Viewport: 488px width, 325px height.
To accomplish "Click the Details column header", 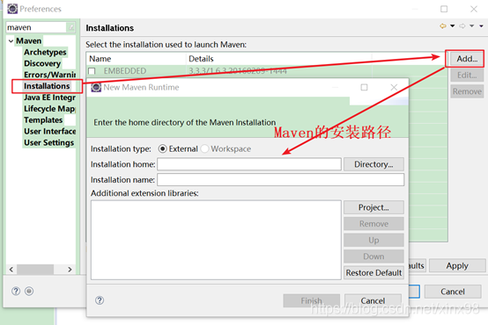I will point(279,59).
